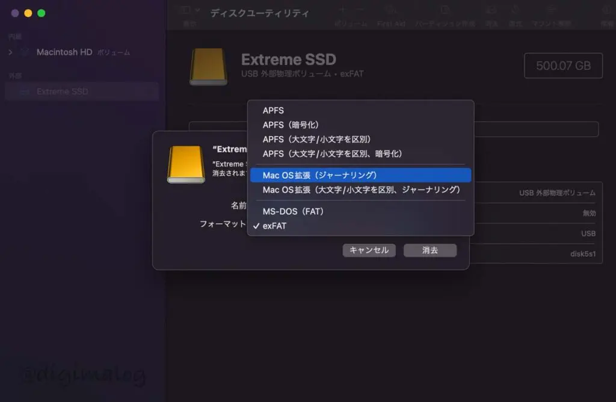Click the 名前 label in dialog

[238, 206]
